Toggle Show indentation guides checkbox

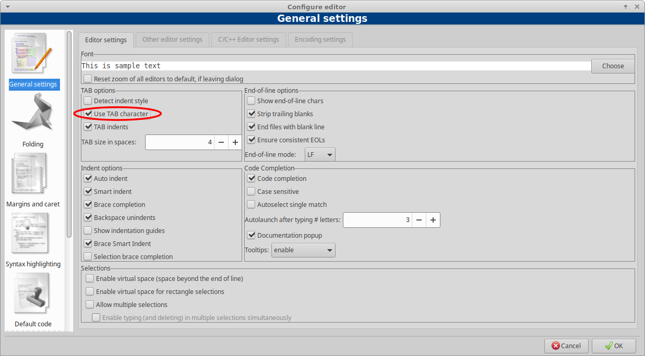pyautogui.click(x=88, y=231)
